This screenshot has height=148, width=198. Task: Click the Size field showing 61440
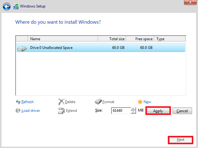tap(121, 111)
